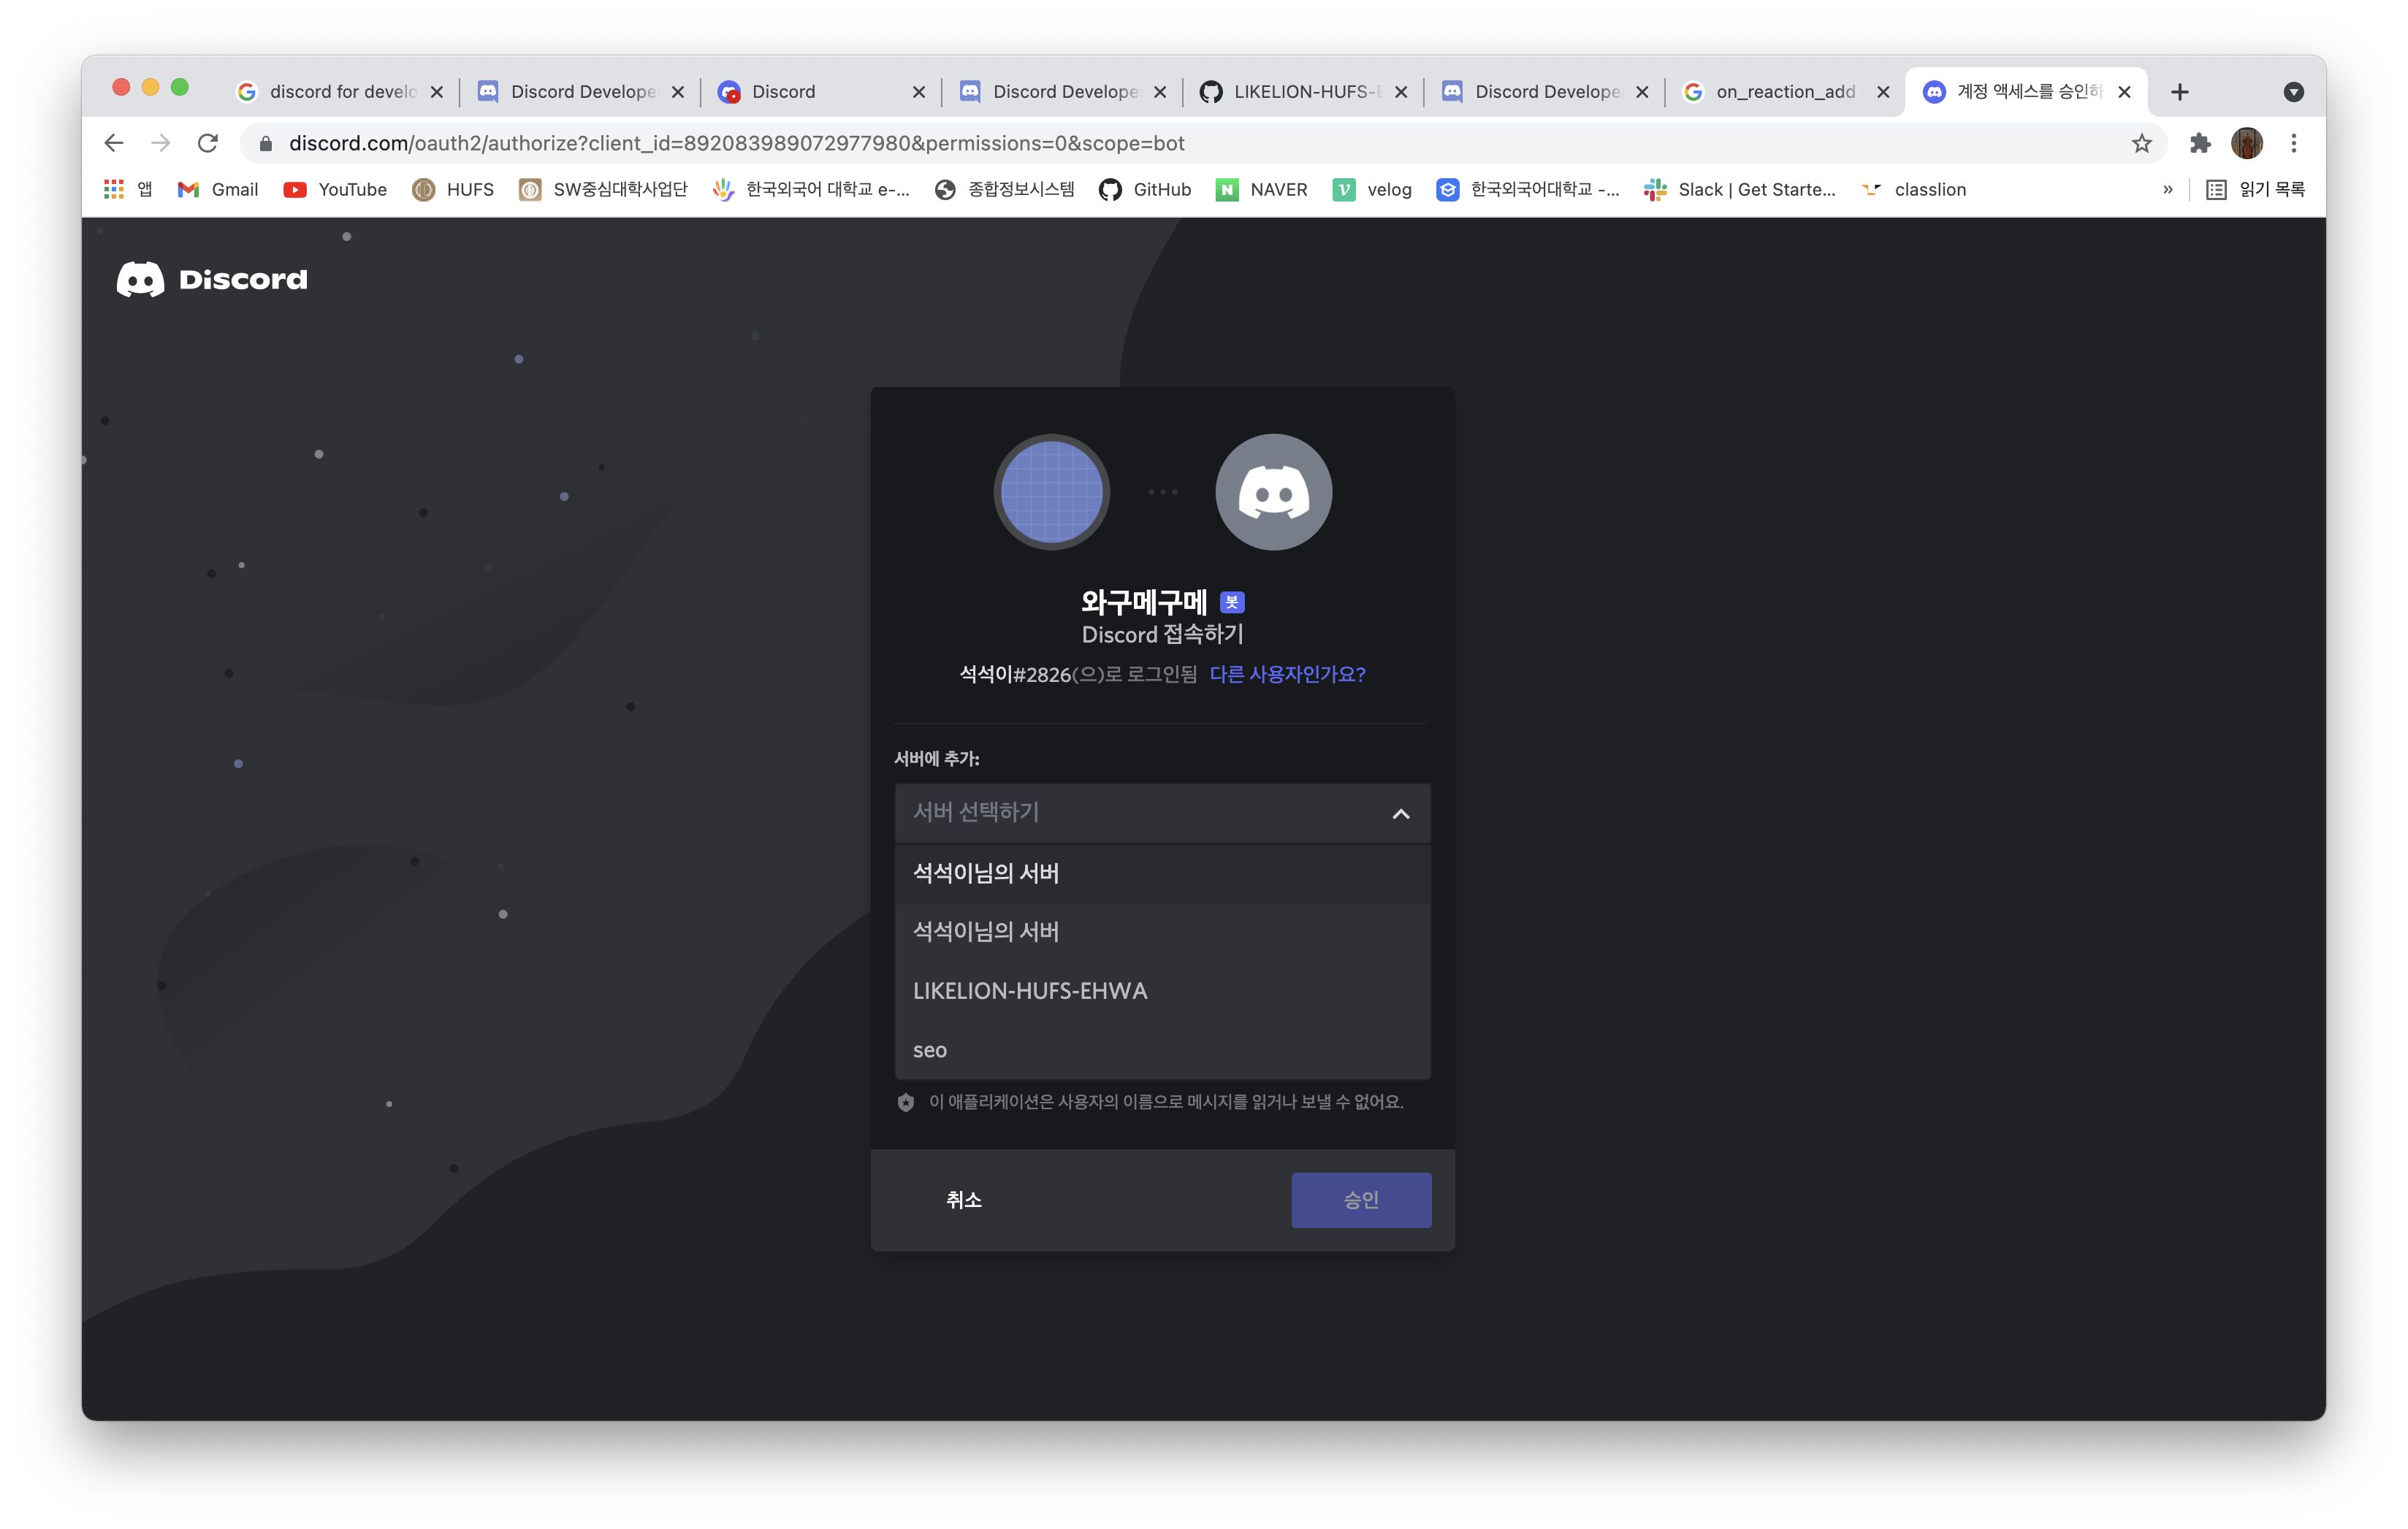Open the velog bookmark
The image size is (2408, 1529).
pyautogui.click(x=1372, y=189)
